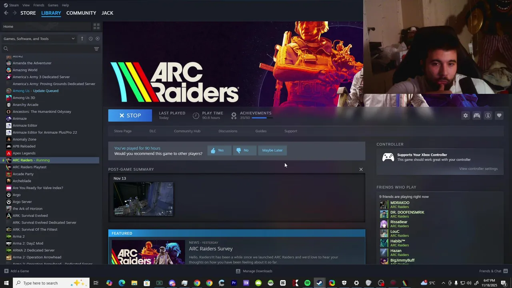512x288 pixels.
Task: Click the library search field
Action: click(48, 49)
